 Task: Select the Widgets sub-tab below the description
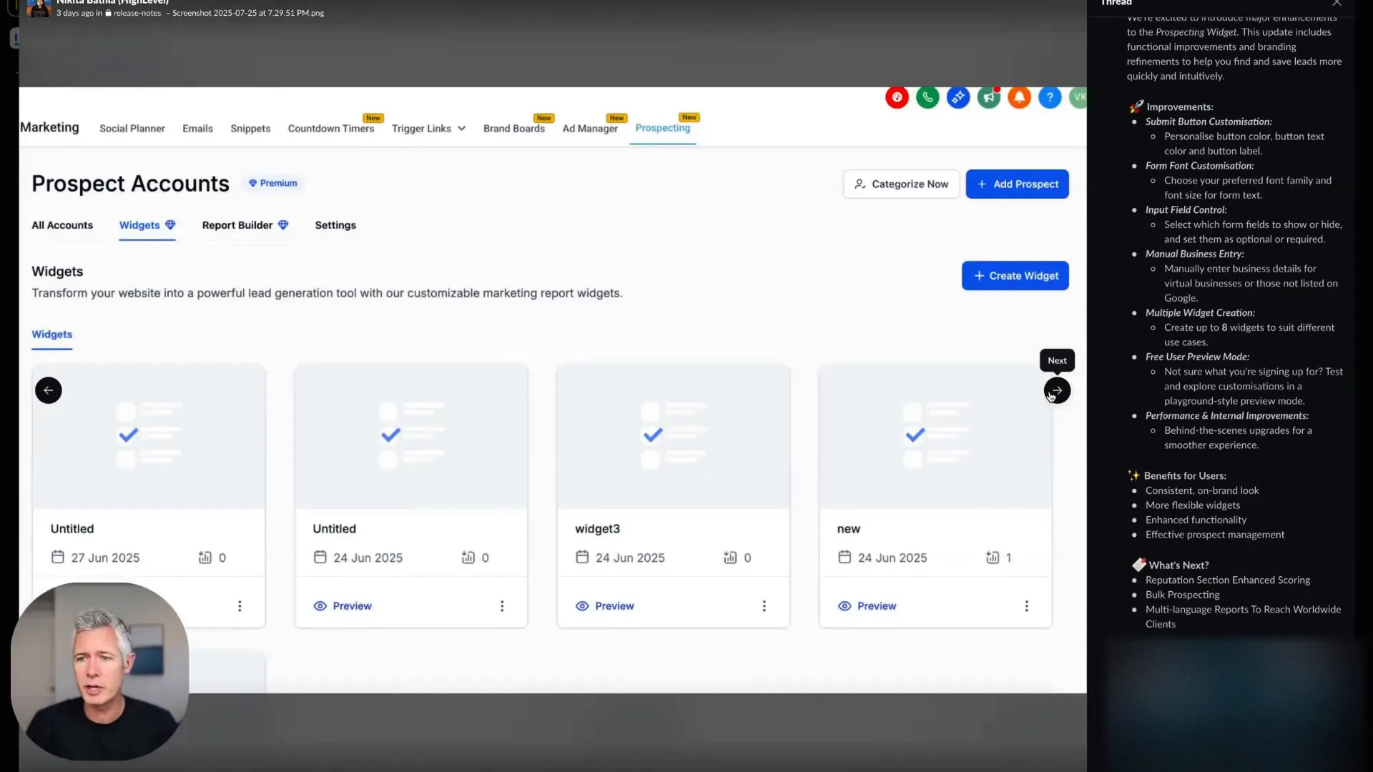(x=51, y=335)
